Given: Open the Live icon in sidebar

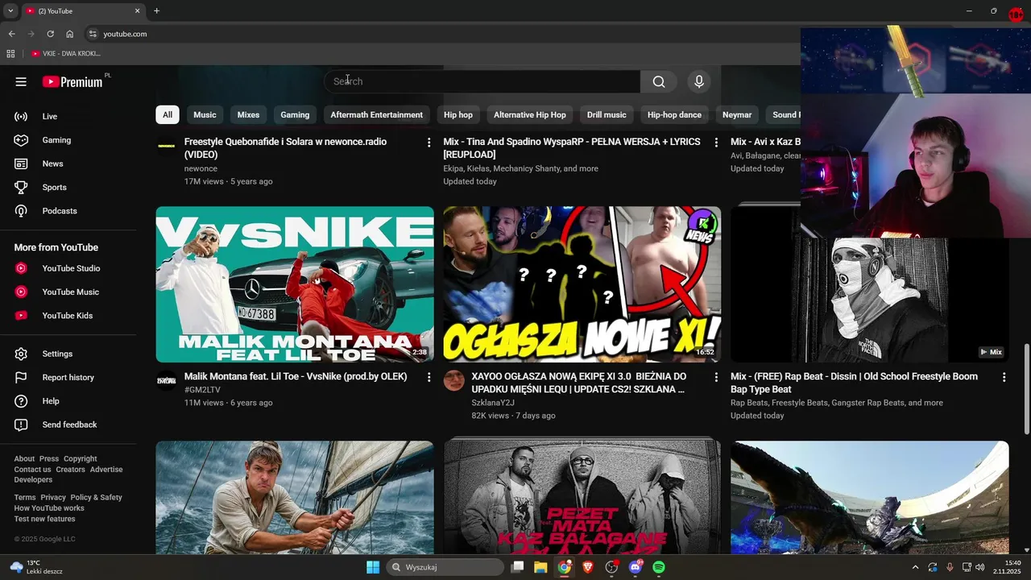Looking at the screenshot, I should point(21,117).
